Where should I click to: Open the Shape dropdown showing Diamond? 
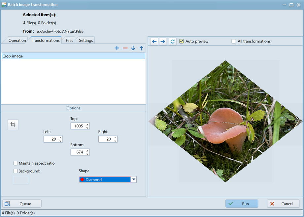(x=133, y=180)
